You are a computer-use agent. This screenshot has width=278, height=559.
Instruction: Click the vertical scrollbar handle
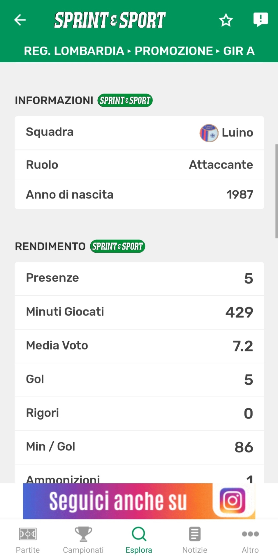[x=276, y=191]
